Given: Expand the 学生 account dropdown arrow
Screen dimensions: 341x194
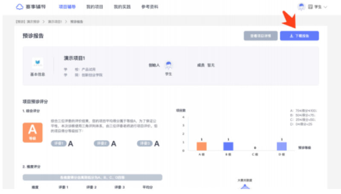Looking at the screenshot, I should pyautogui.click(x=326, y=7).
